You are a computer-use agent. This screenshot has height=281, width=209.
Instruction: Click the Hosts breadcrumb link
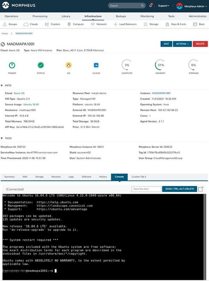pos(5,33)
